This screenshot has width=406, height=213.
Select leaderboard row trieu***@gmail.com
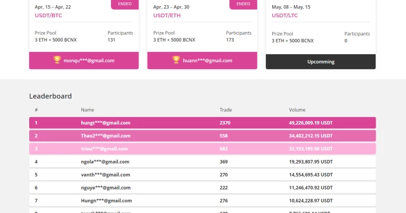tap(202, 148)
